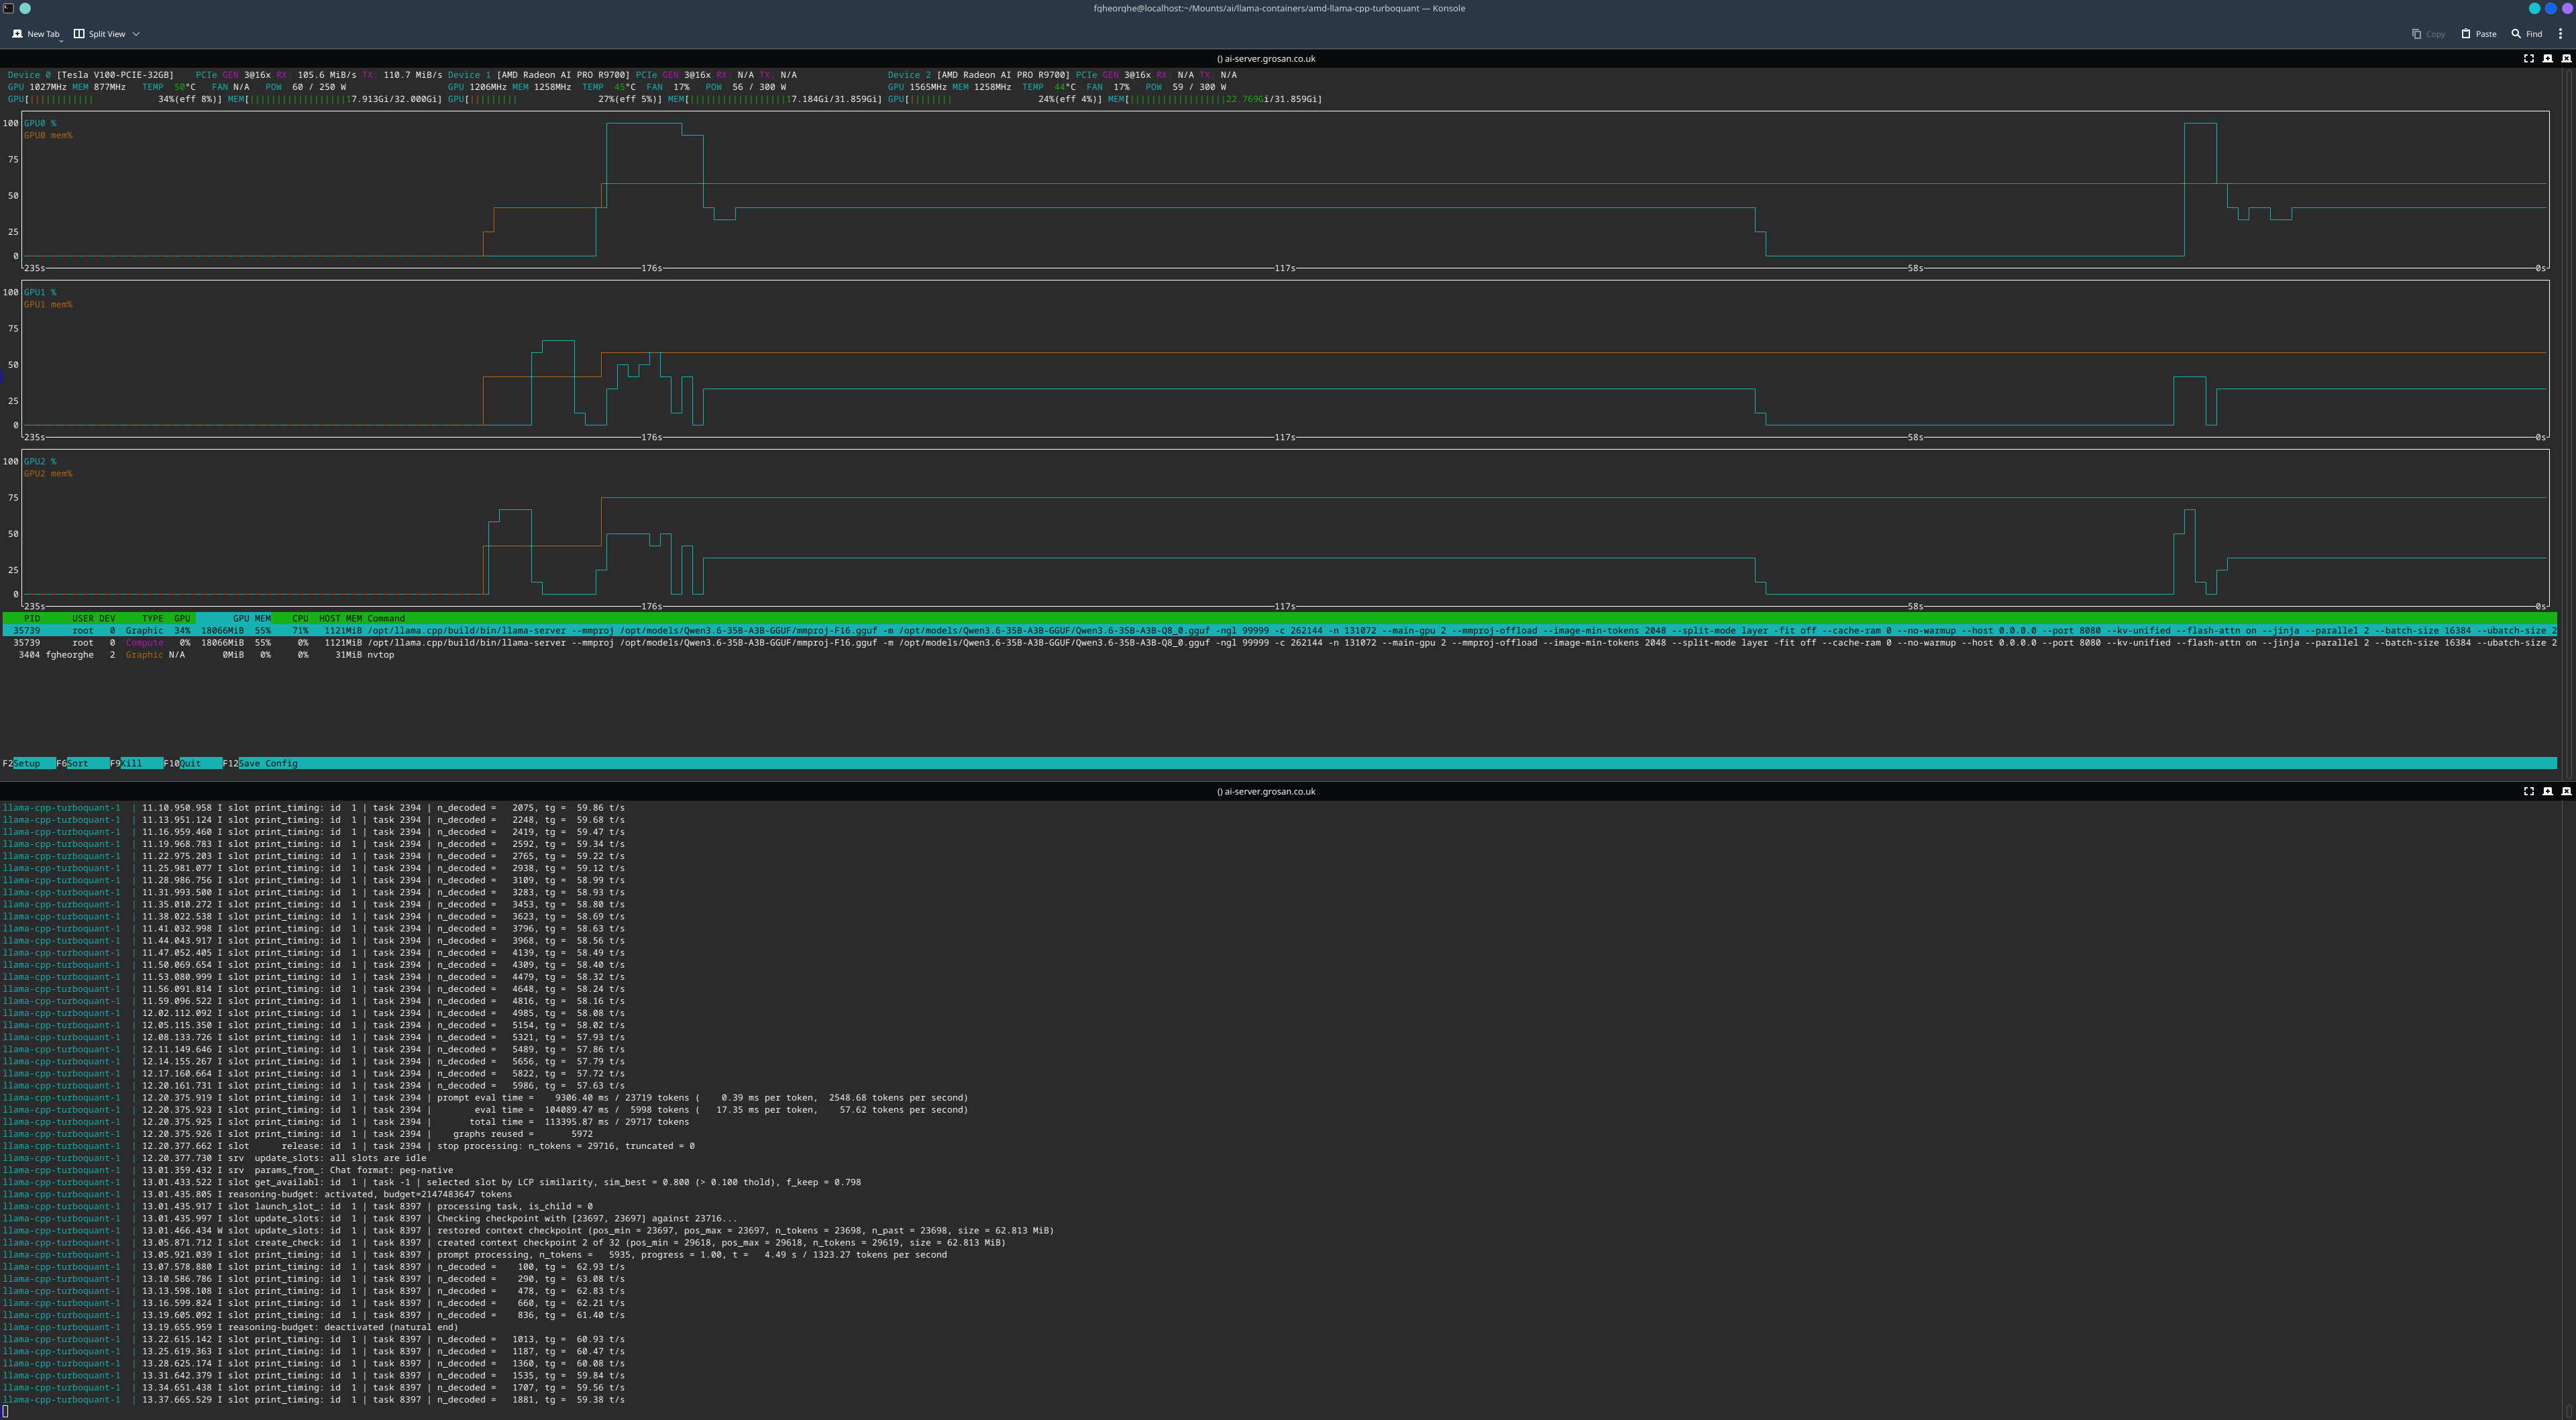Click the HOST MEM column header
The width and height of the screenshot is (2576, 1420).
point(340,619)
